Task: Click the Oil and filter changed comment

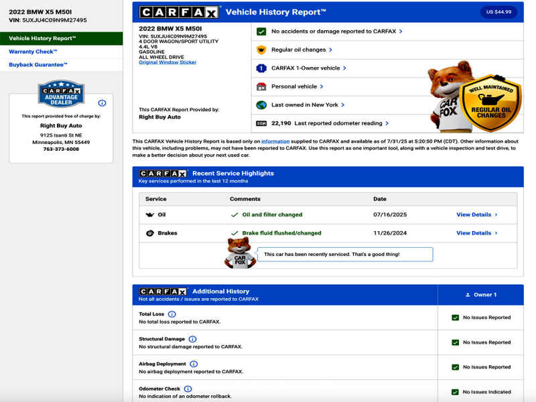Action: click(272, 214)
